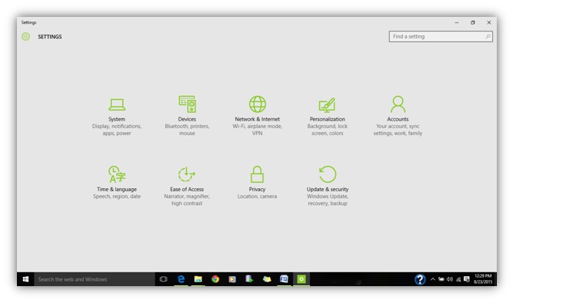Click the active Settings app on taskbar
The image size is (566, 303).
(301, 279)
